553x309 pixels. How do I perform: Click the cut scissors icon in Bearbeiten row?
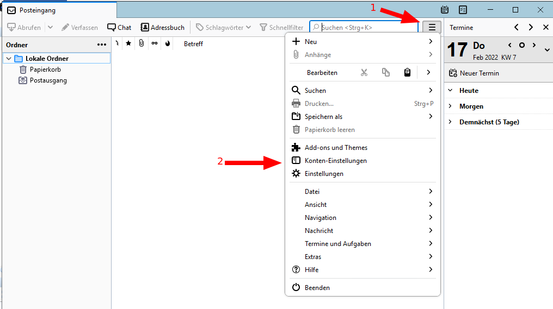click(x=364, y=72)
